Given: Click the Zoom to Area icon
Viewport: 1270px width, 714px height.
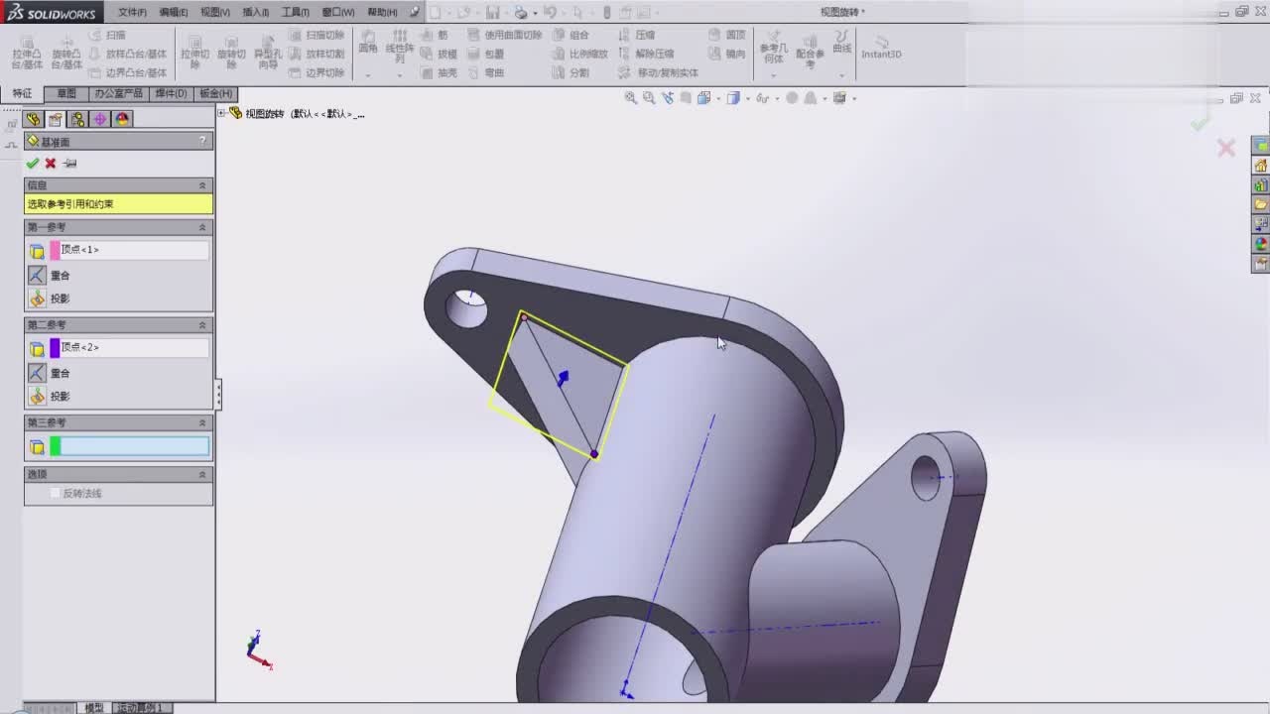Looking at the screenshot, I should pos(649,98).
